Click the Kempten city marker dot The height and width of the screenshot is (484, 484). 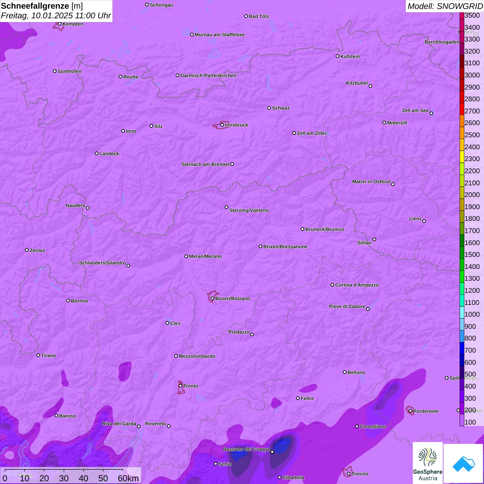click(59, 24)
